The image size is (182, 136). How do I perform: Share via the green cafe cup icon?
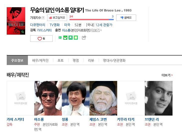tap(65, 38)
